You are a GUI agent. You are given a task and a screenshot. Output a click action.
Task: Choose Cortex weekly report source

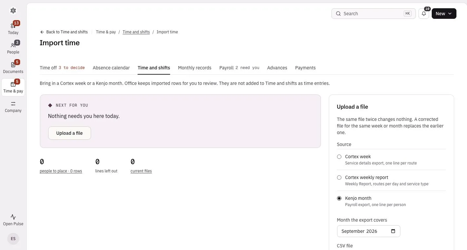point(339,177)
